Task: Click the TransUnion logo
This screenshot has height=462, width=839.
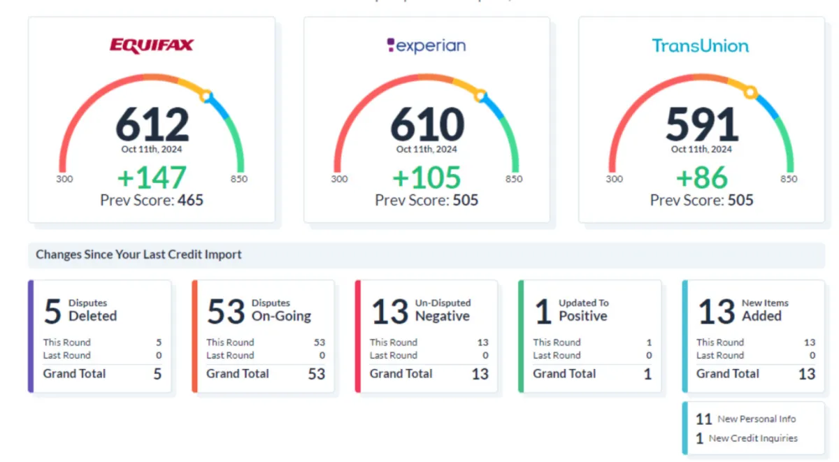Action: coord(701,46)
